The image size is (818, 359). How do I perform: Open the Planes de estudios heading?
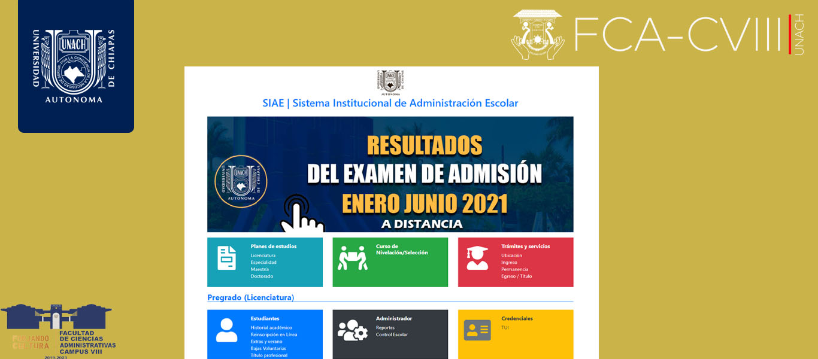pos(274,246)
